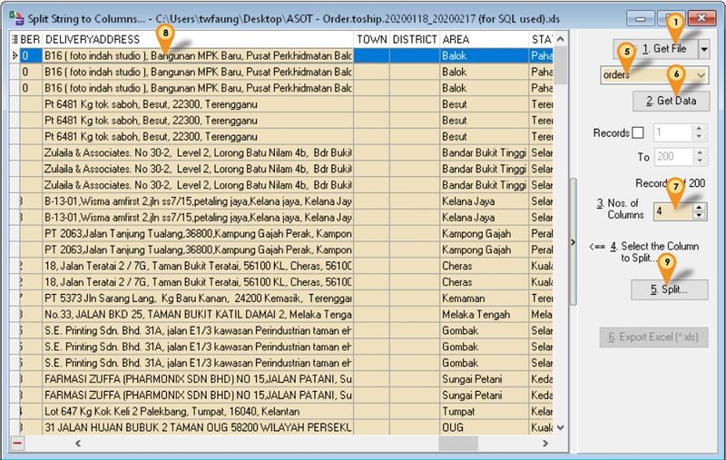Expand the orders sheet combo box
Viewport: 726px width, 460px height.
coord(701,75)
